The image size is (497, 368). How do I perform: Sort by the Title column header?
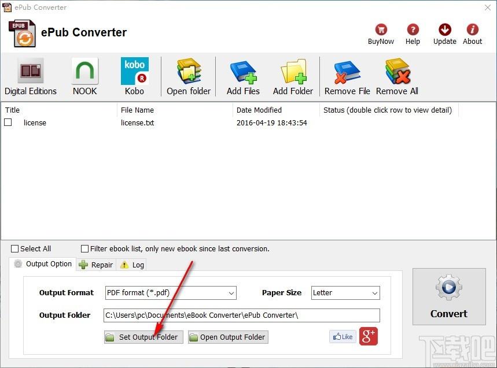coord(59,110)
